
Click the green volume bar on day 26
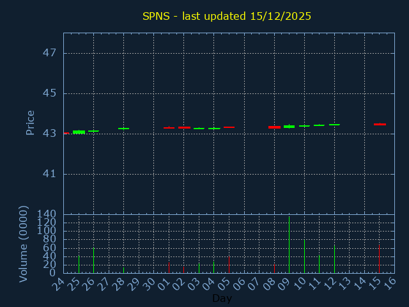[93, 261]
